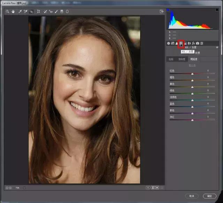Select the Hand tool
The image size is (223, 203).
(13, 11)
